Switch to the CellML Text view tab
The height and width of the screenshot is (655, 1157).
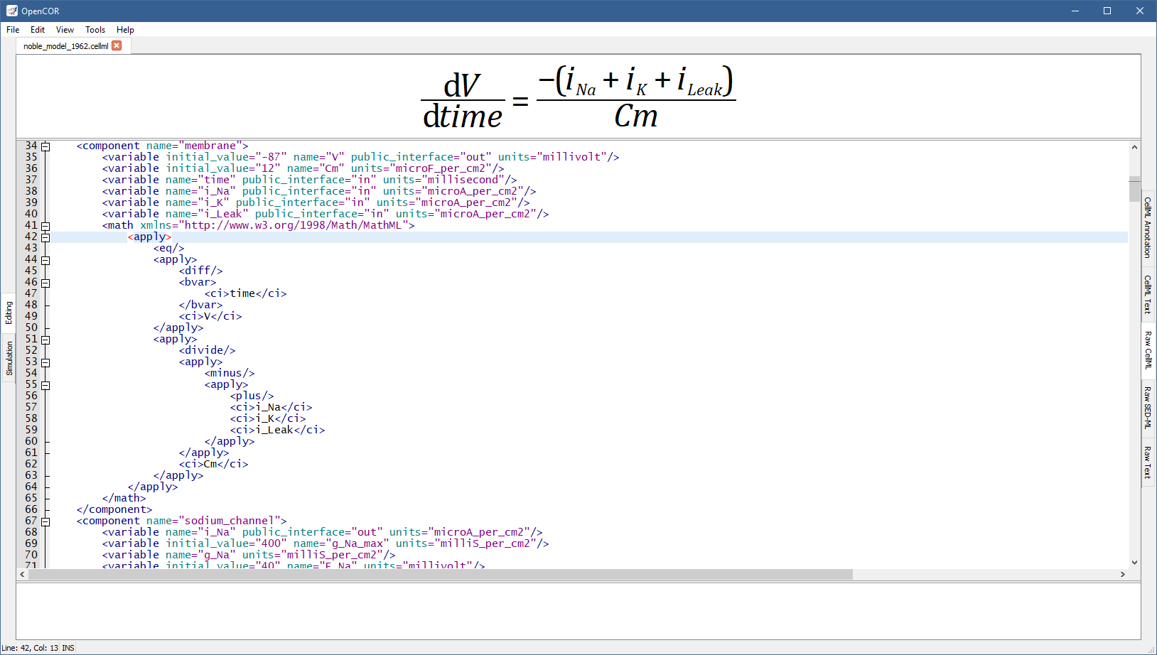1147,294
